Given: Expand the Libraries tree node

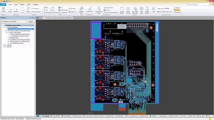Looking at the screenshot, I should point(4,47).
